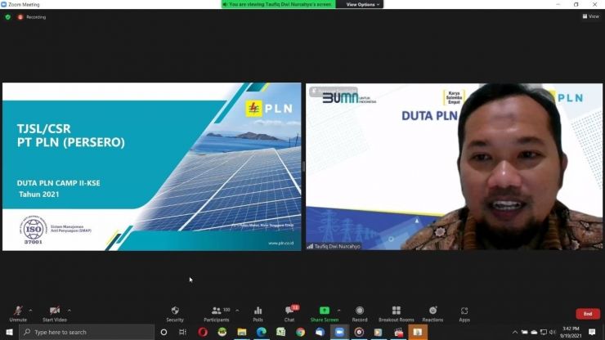Image resolution: width=605 pixels, height=340 pixels.
Task: Click the Taufiq Dwi Nurcahyo name label
Action: click(334, 246)
